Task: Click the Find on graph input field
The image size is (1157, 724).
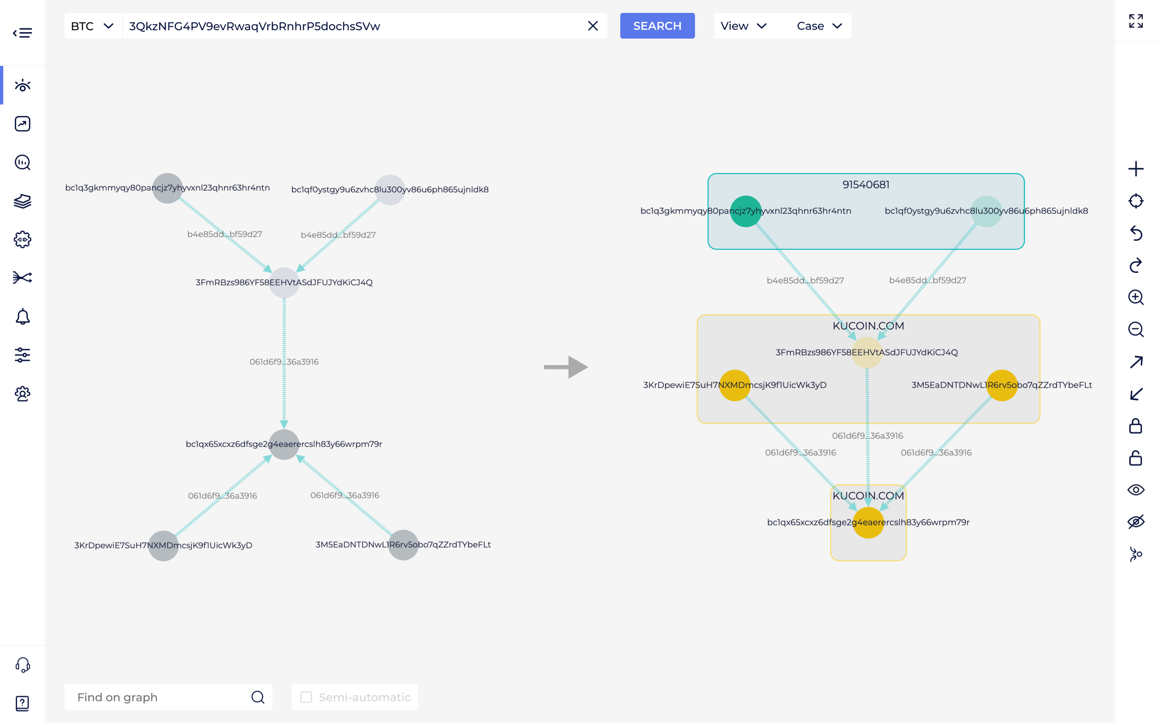Action: [x=158, y=697]
